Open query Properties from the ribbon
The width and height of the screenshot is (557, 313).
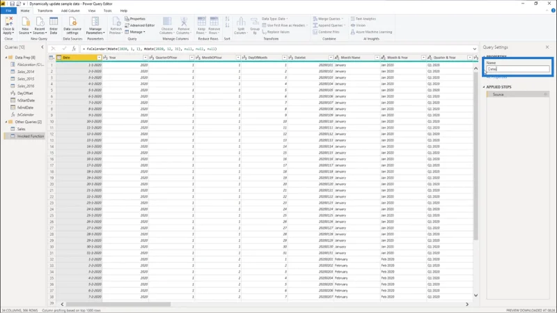pyautogui.click(x=135, y=19)
